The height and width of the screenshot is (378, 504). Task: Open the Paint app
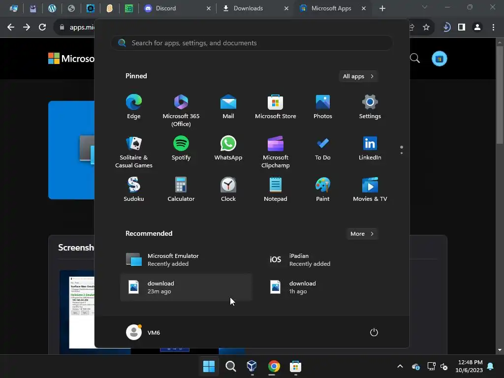point(323,189)
